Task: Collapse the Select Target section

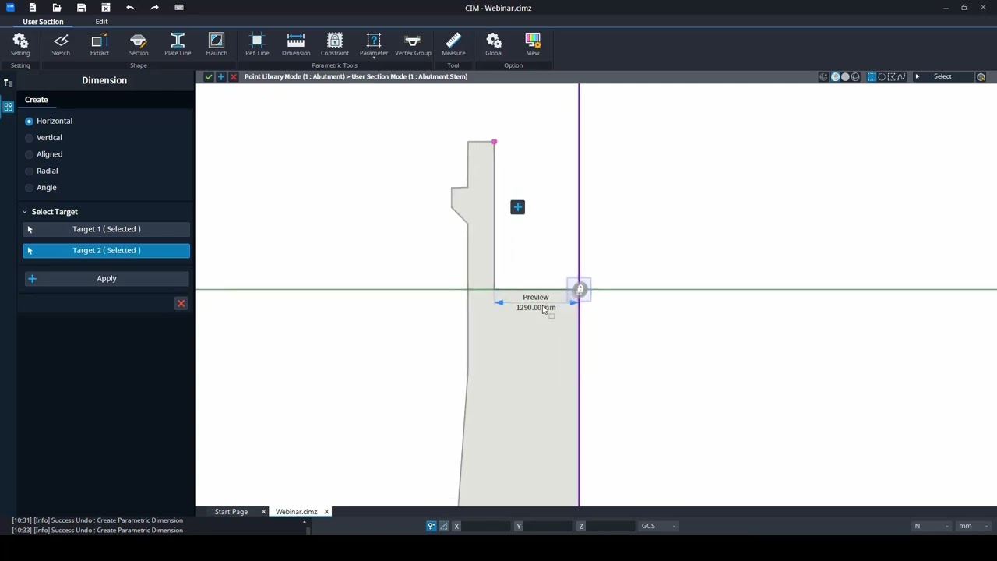Action: click(x=24, y=212)
